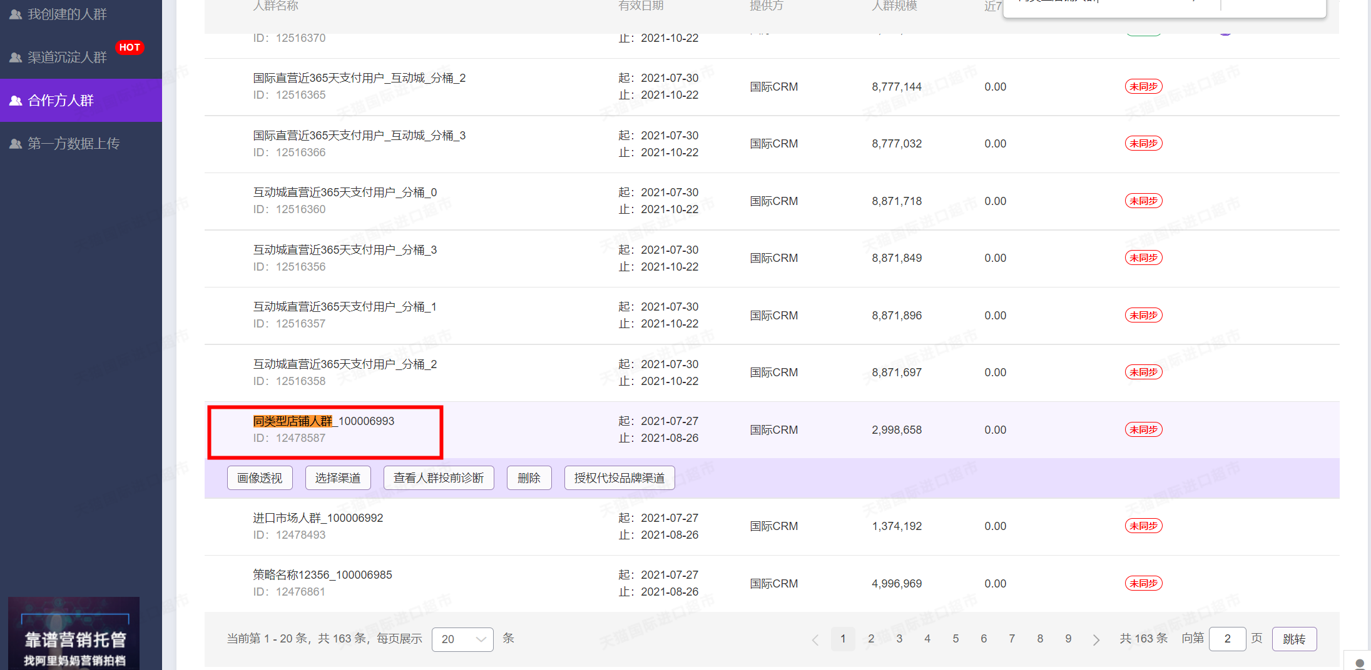The image size is (1371, 670).
Task: Select row 策略名称12356_100006985
Action: pyautogui.click(x=772, y=584)
